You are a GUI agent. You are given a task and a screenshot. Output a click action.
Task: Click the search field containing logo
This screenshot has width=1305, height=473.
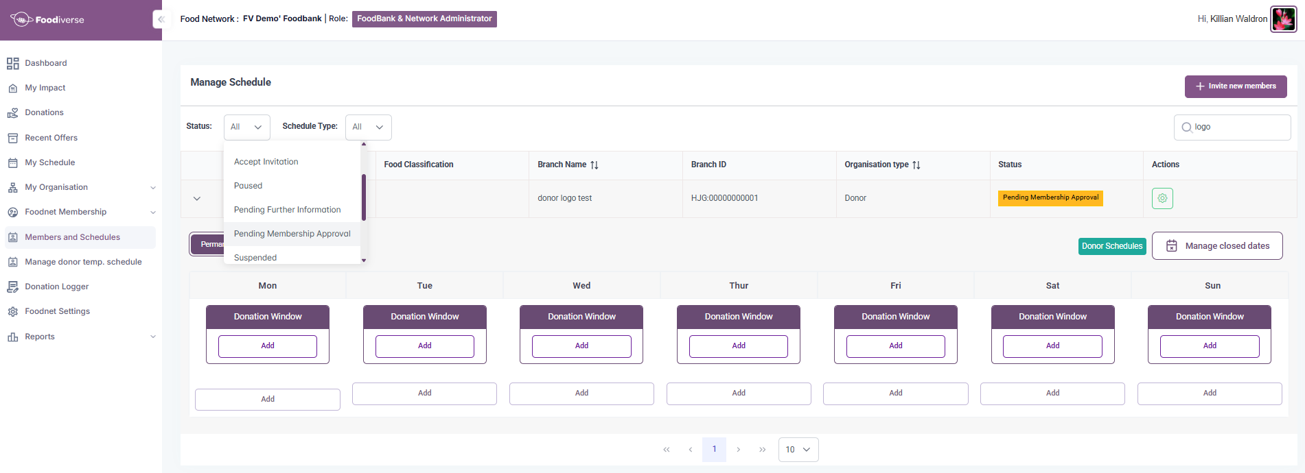click(1232, 128)
